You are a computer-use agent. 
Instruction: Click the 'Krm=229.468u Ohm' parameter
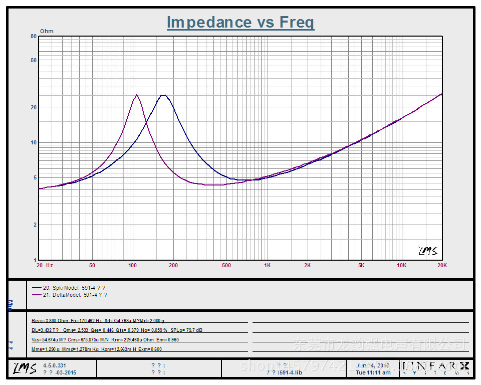coord(132,339)
